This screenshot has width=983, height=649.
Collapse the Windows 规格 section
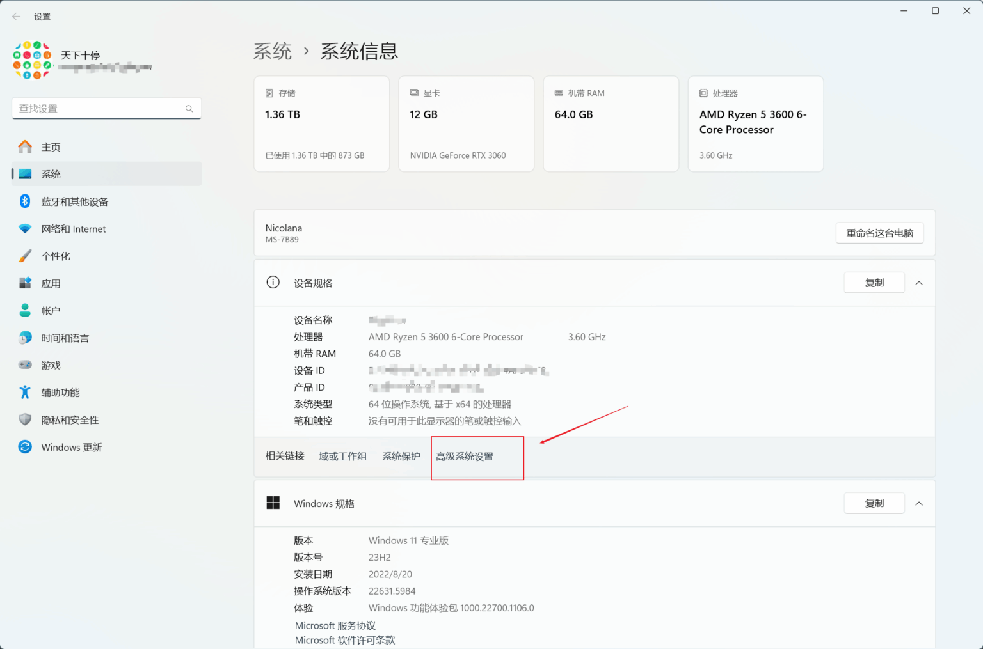tap(919, 503)
